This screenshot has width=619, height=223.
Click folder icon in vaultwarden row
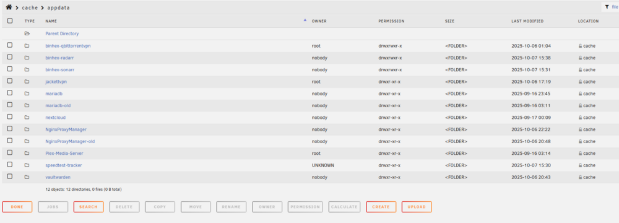[27, 177]
